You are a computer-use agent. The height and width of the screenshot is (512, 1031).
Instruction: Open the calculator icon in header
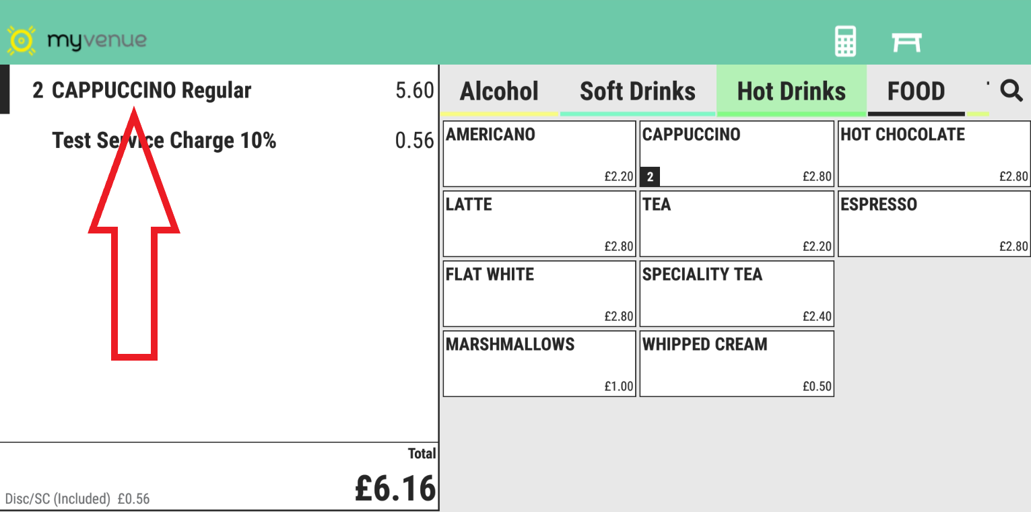coord(845,41)
